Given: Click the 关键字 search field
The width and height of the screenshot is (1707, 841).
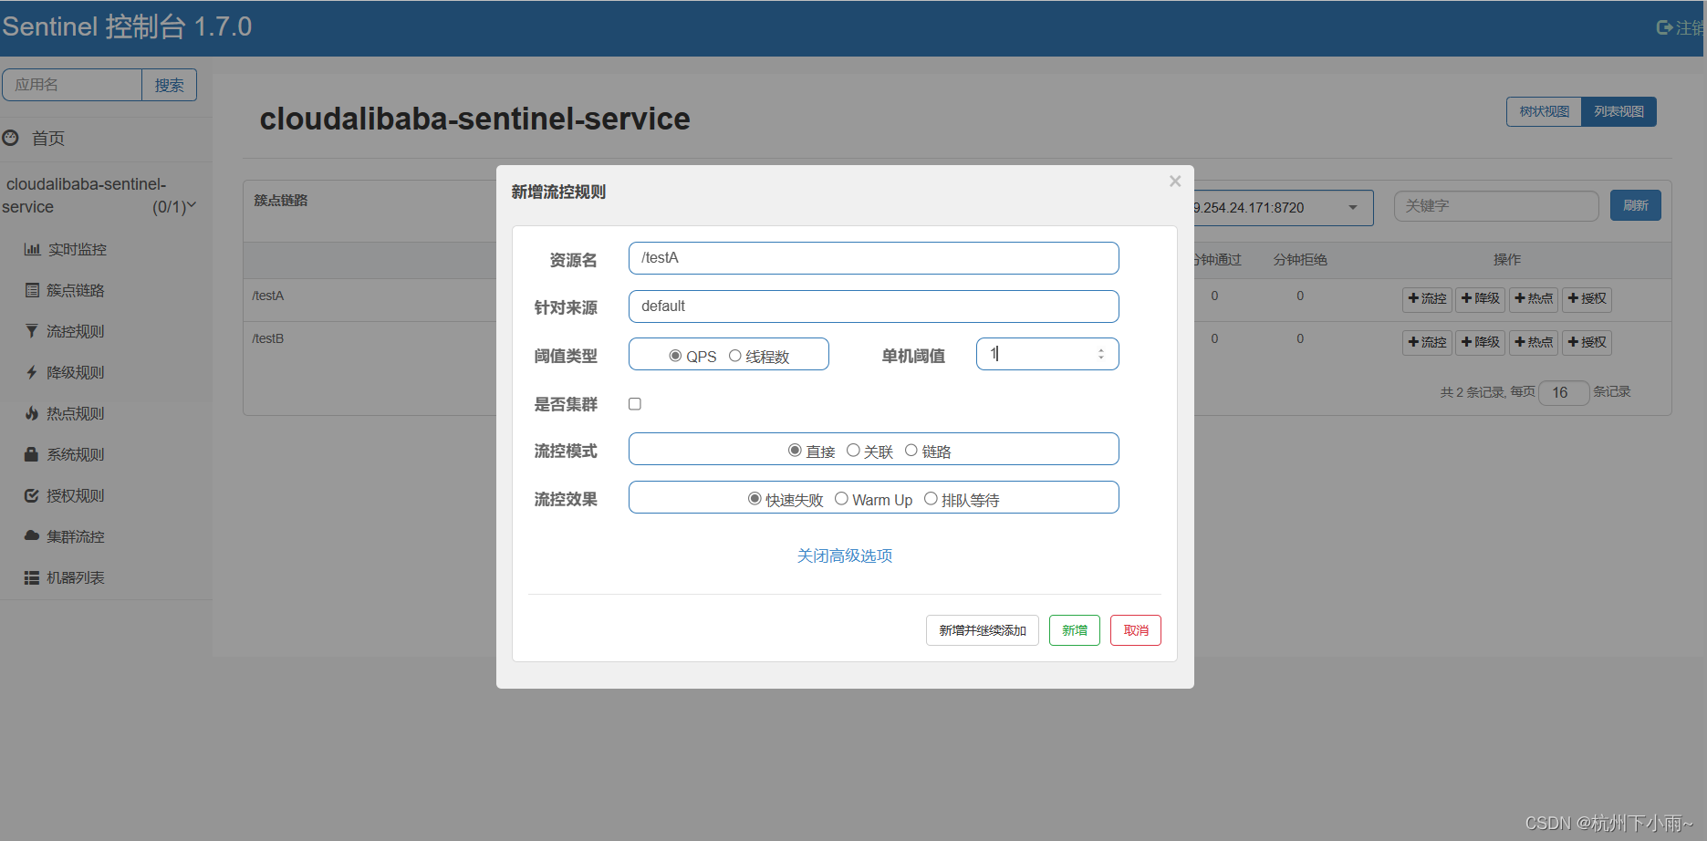Looking at the screenshot, I should (1496, 206).
